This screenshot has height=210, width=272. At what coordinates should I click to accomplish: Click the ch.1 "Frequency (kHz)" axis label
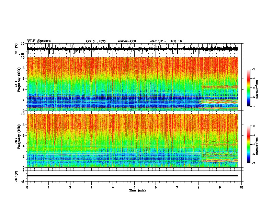[19, 80]
